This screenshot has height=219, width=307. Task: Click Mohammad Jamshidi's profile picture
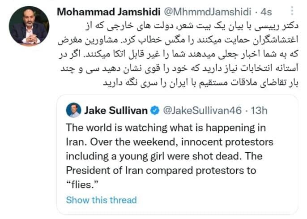point(29,26)
